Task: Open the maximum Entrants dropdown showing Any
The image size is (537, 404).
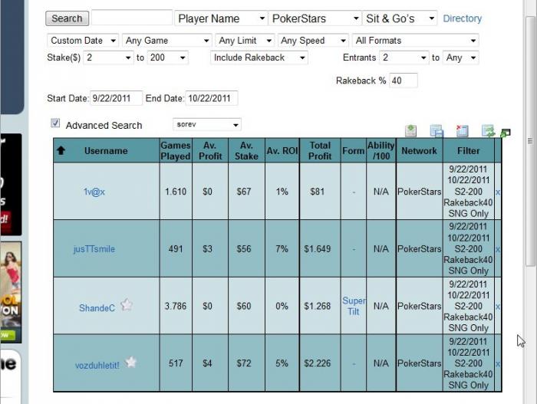Action: (460, 57)
